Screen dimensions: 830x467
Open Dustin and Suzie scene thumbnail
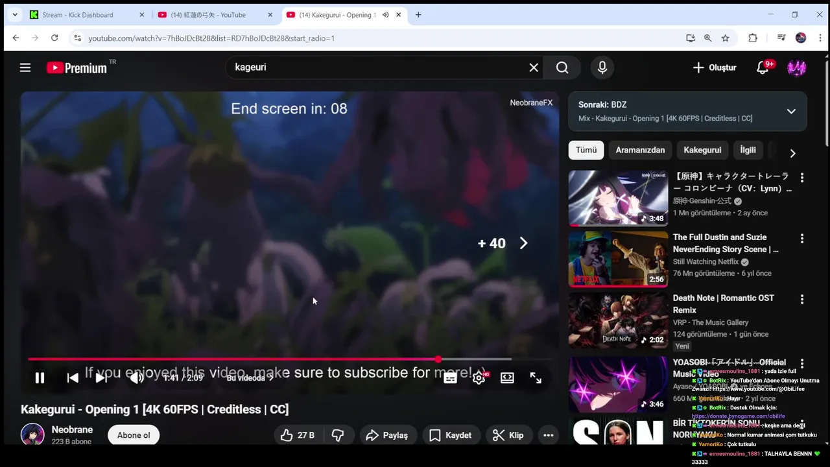click(618, 259)
